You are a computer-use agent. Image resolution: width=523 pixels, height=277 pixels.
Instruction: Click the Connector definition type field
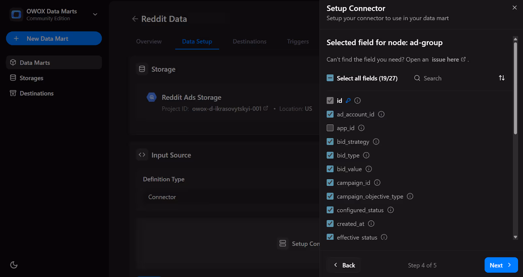tap(230, 197)
